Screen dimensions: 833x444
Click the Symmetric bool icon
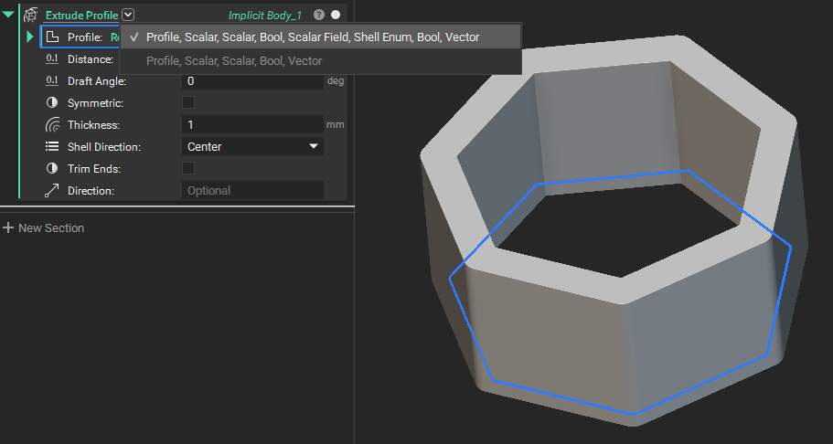pos(52,103)
